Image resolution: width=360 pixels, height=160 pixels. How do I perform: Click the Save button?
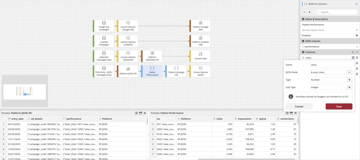(339, 106)
